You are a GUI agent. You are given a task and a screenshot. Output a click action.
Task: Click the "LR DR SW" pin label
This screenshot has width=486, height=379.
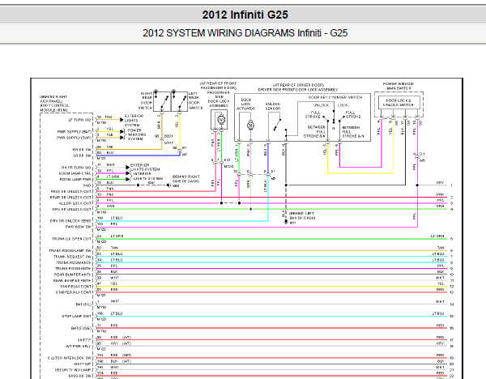point(82,155)
